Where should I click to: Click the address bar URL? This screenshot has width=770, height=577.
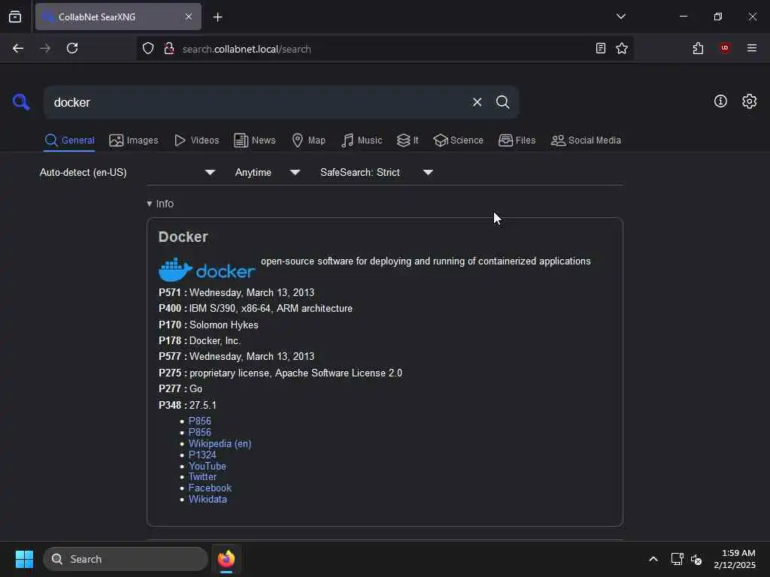pyautogui.click(x=247, y=49)
